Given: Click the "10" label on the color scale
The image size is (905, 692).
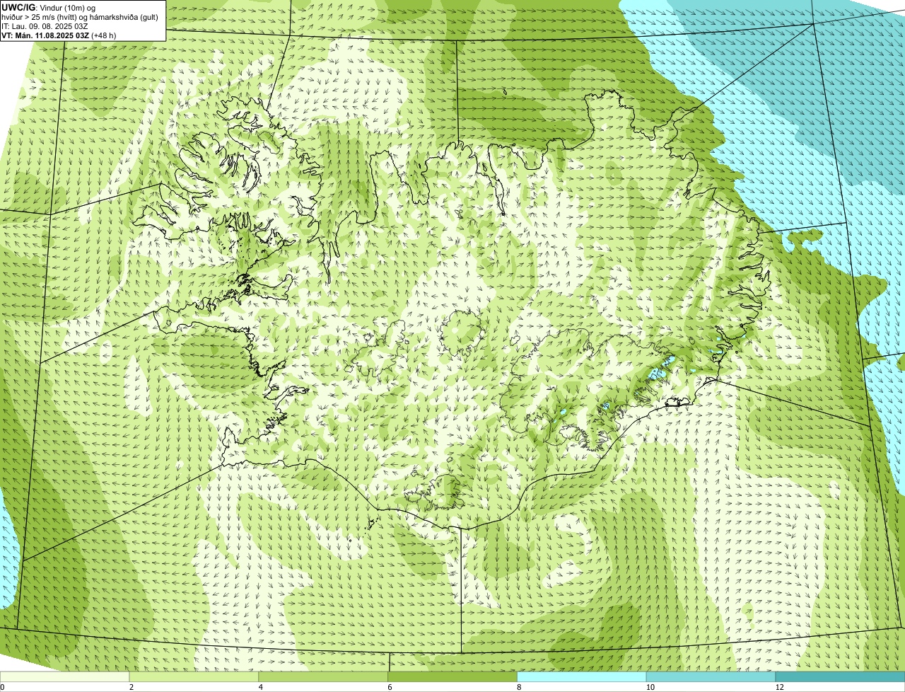Looking at the screenshot, I should click(650, 687).
